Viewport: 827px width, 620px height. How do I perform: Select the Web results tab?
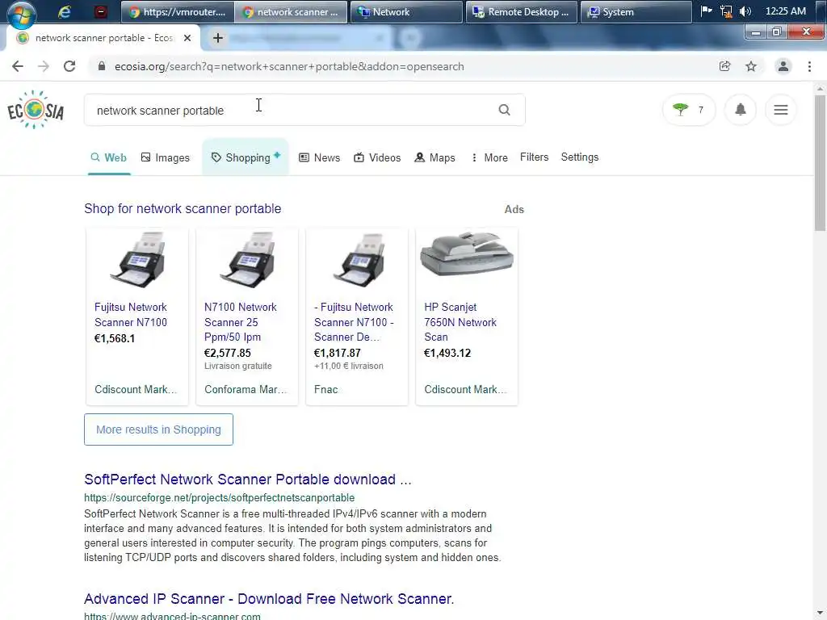coord(109,157)
